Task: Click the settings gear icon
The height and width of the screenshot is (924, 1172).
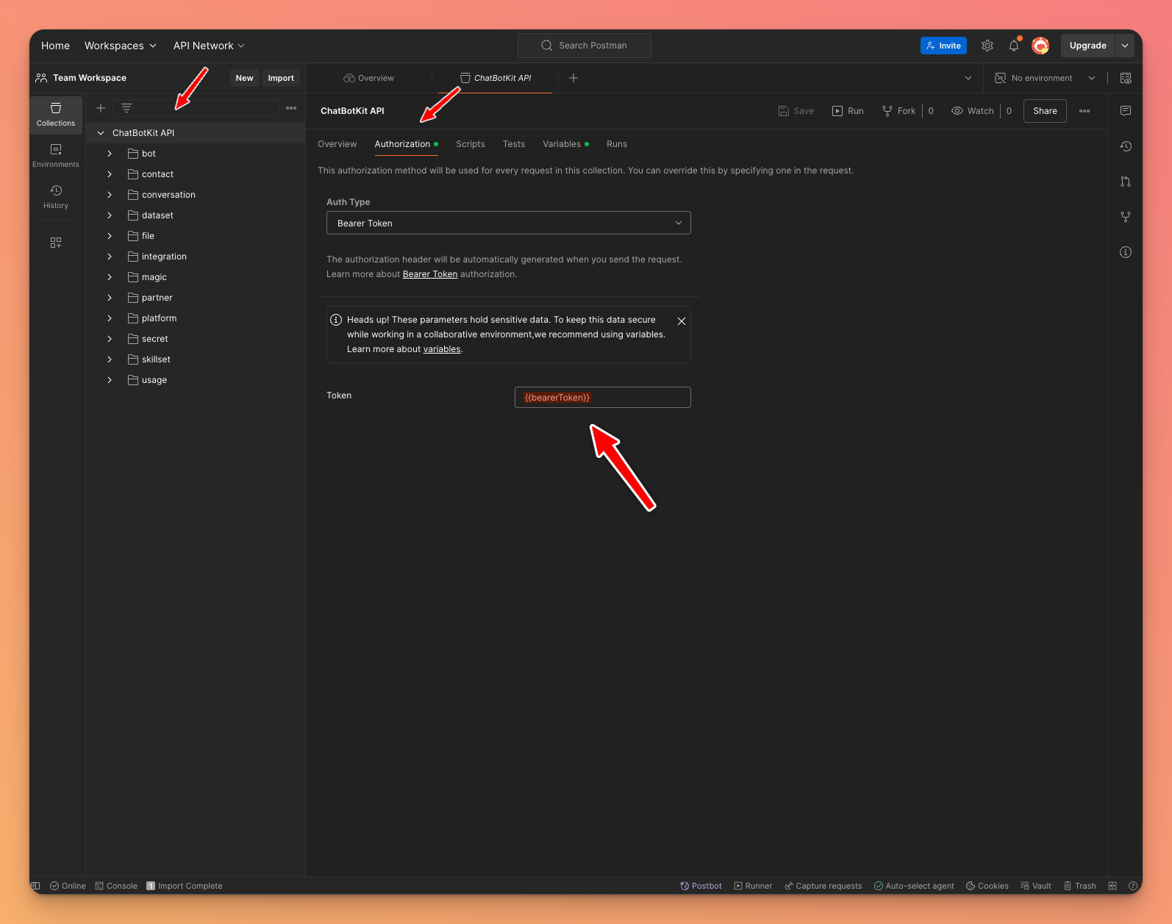Action: click(987, 46)
